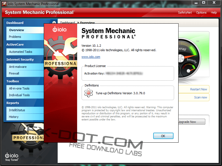Image resolution: width=222 pixels, height=166 pixels.
Task: Open Automated Tasks under ActiveCare
Action: click(x=25, y=52)
